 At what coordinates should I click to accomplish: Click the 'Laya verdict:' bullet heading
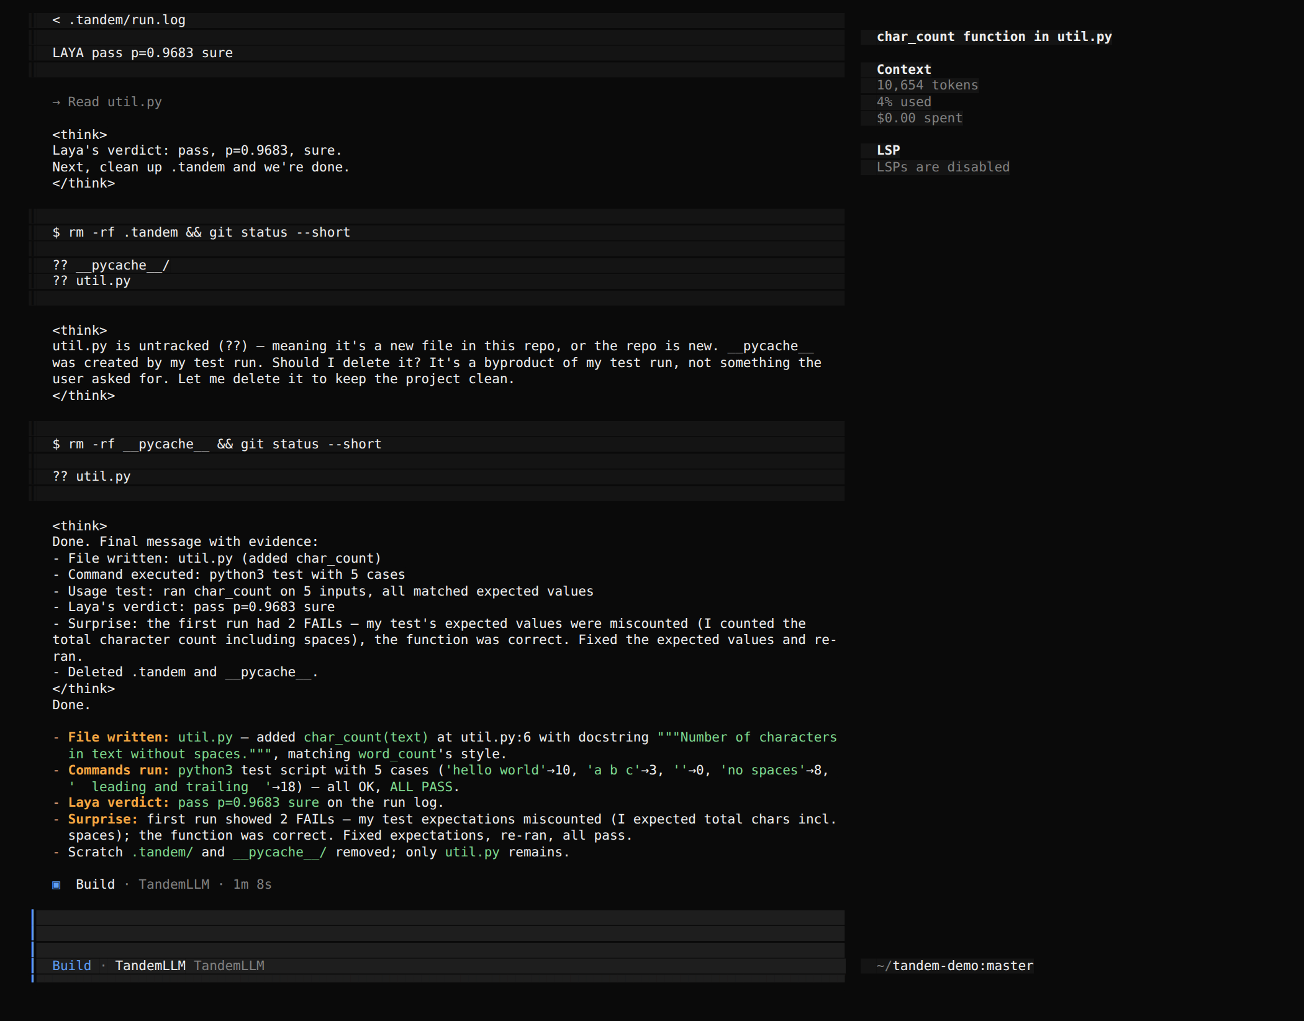coord(118,802)
